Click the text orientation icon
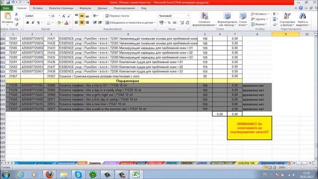Viewport: 318px width, 179px height. pos(95,16)
